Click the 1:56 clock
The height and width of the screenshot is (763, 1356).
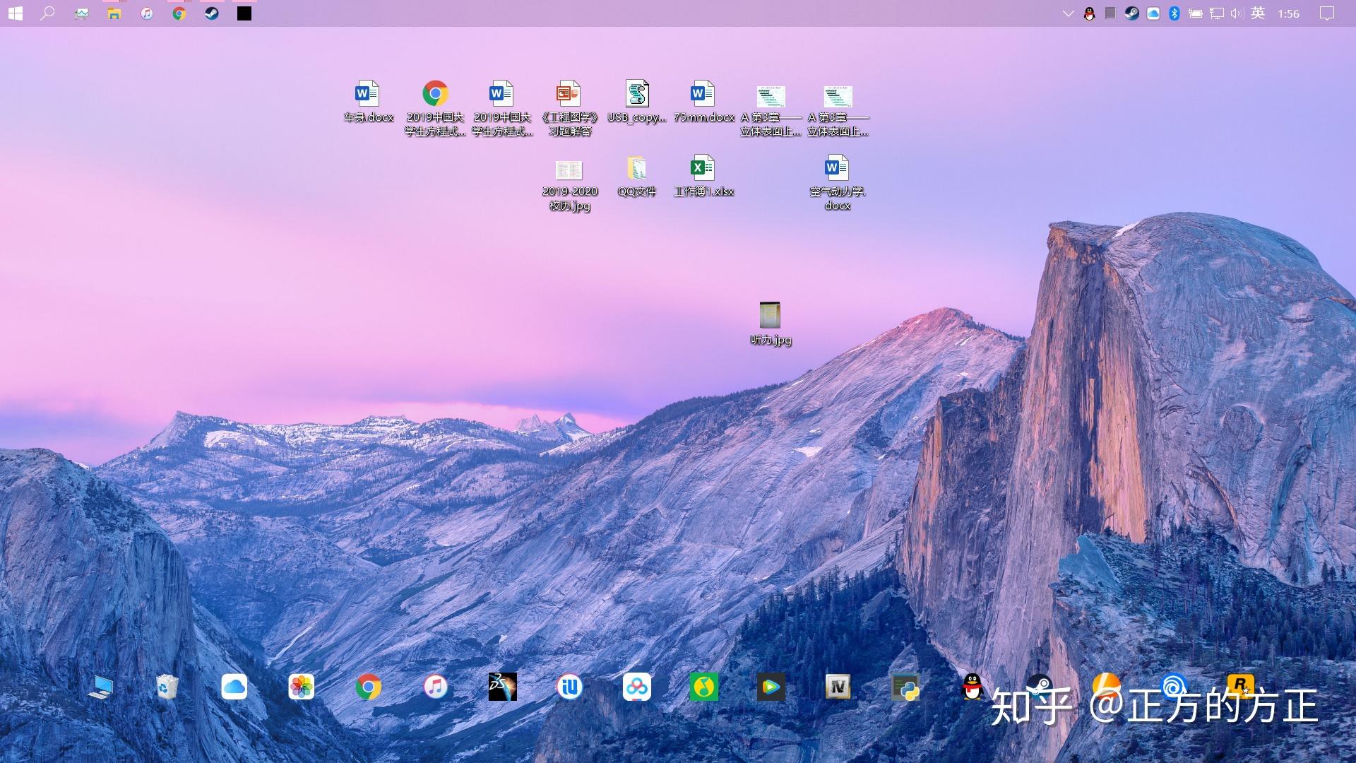click(1288, 13)
